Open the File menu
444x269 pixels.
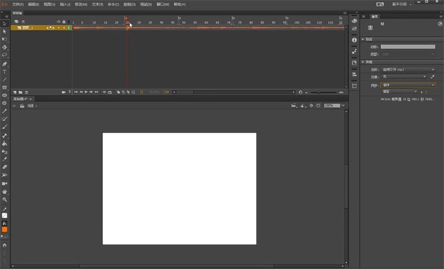18,4
